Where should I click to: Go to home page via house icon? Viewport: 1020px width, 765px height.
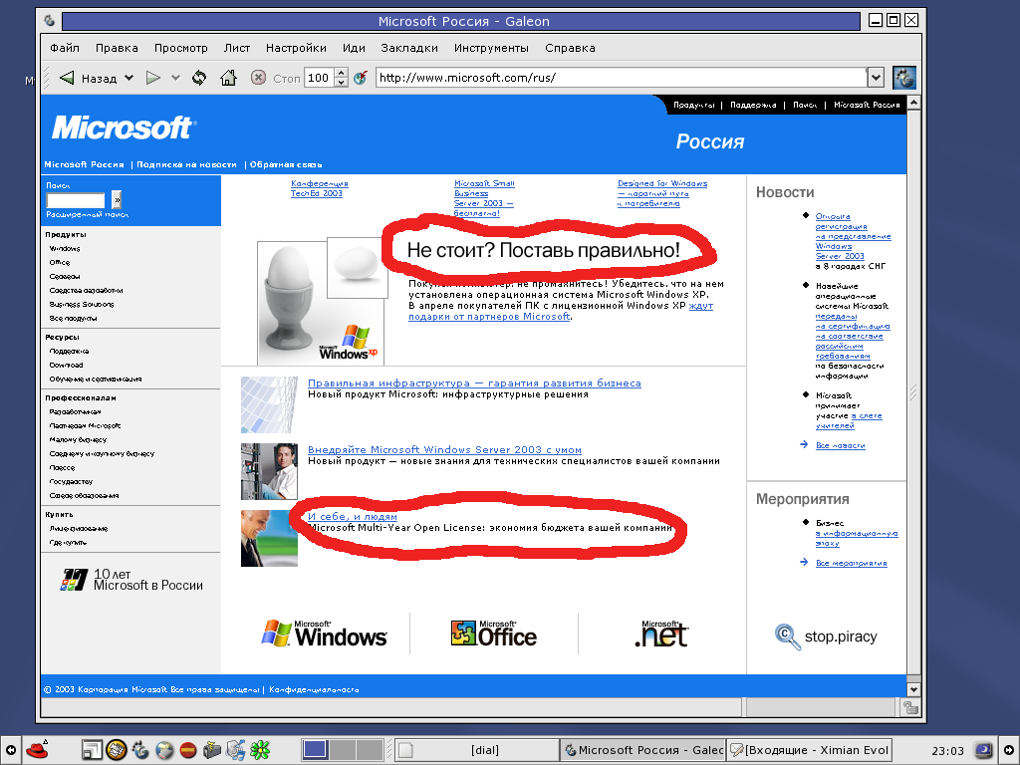228,78
